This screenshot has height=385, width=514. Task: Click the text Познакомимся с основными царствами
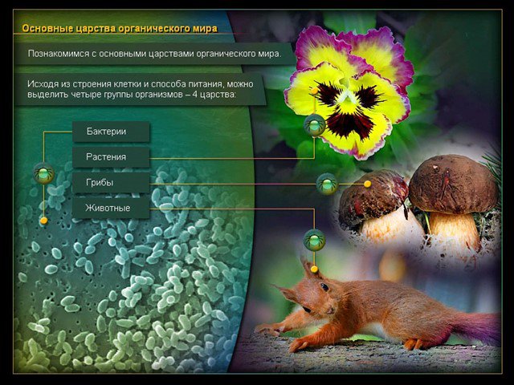[x=154, y=54]
